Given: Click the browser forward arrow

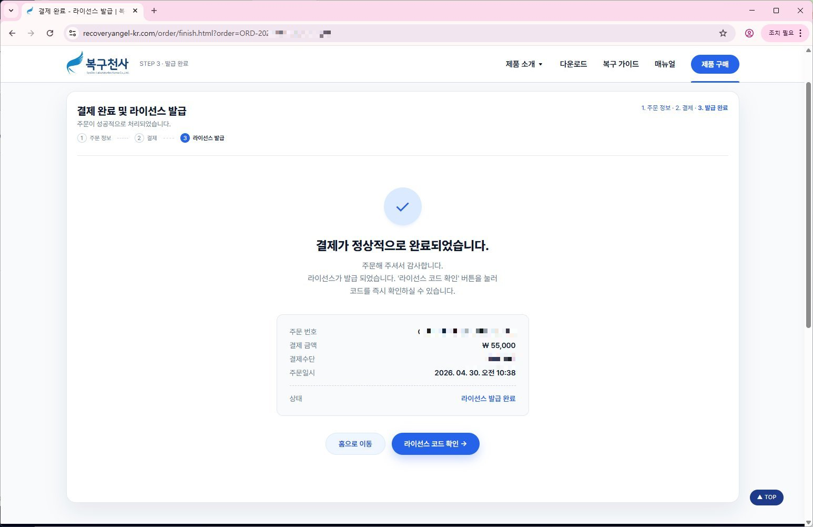Looking at the screenshot, I should [x=31, y=33].
